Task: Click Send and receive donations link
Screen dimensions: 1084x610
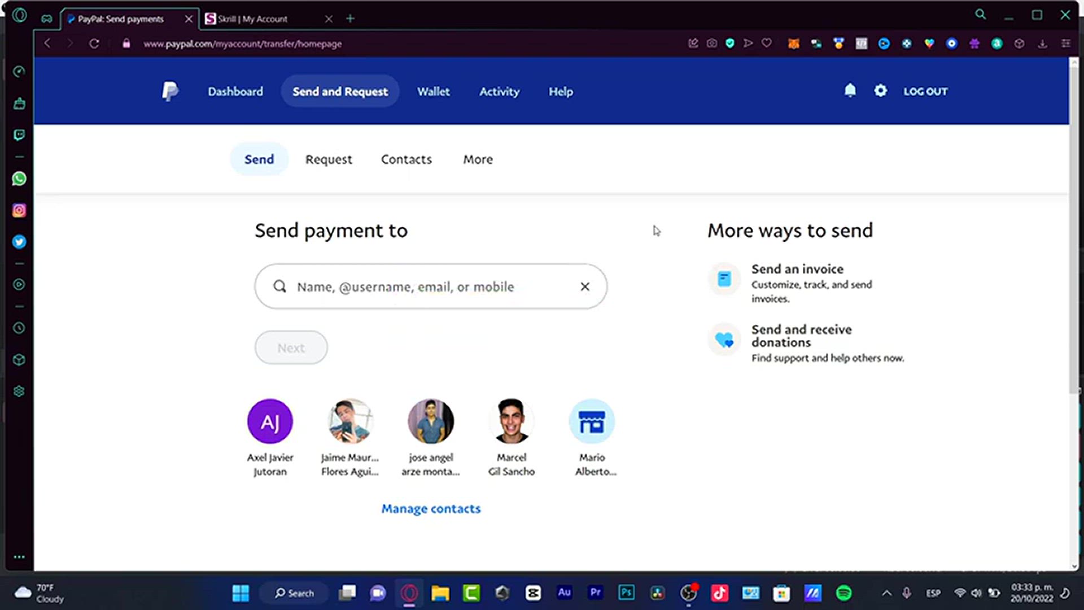Action: (x=802, y=335)
